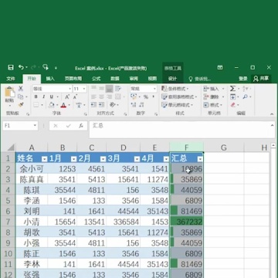
Task: Open the 设计 table tools tab
Action: tap(172, 79)
